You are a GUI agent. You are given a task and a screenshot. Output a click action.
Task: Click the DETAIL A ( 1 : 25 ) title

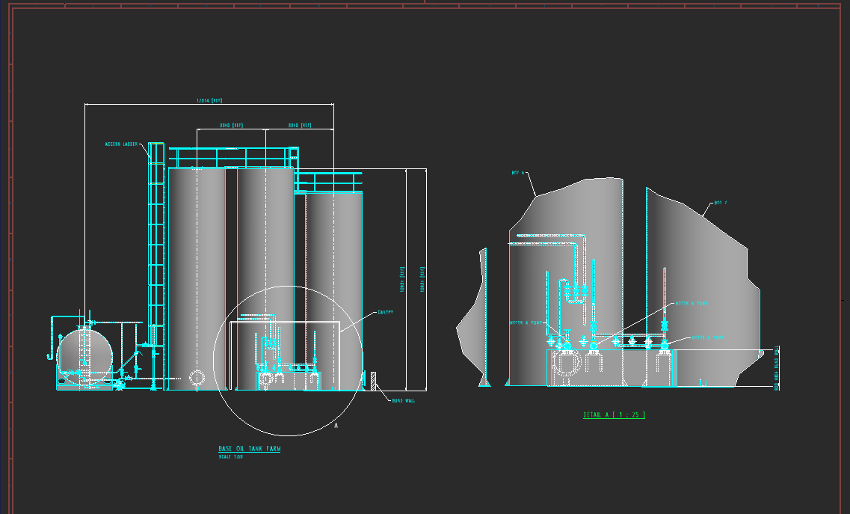coord(614,414)
